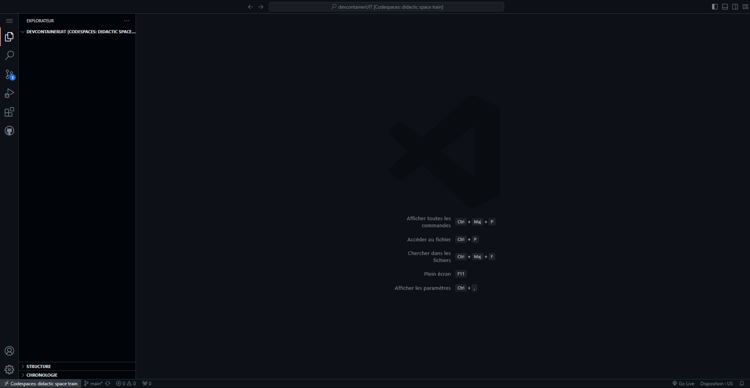750x388 pixels.
Task: Toggle the bottom panel visibility
Action: pyautogui.click(x=725, y=7)
